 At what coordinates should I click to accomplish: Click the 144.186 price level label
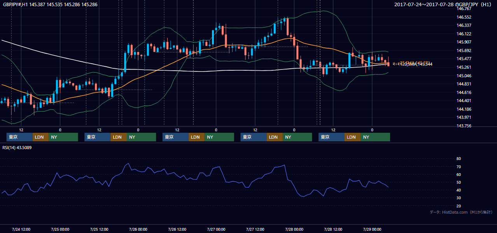click(464, 109)
